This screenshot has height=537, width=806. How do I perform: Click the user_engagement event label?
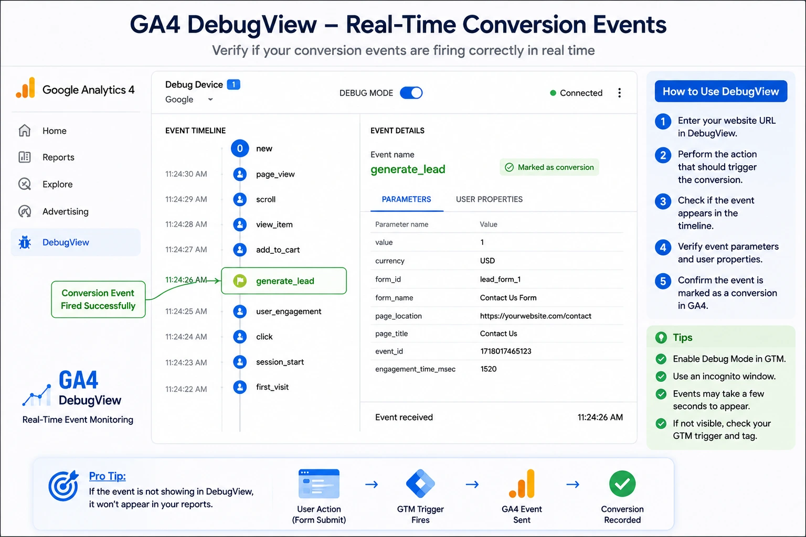coord(289,312)
